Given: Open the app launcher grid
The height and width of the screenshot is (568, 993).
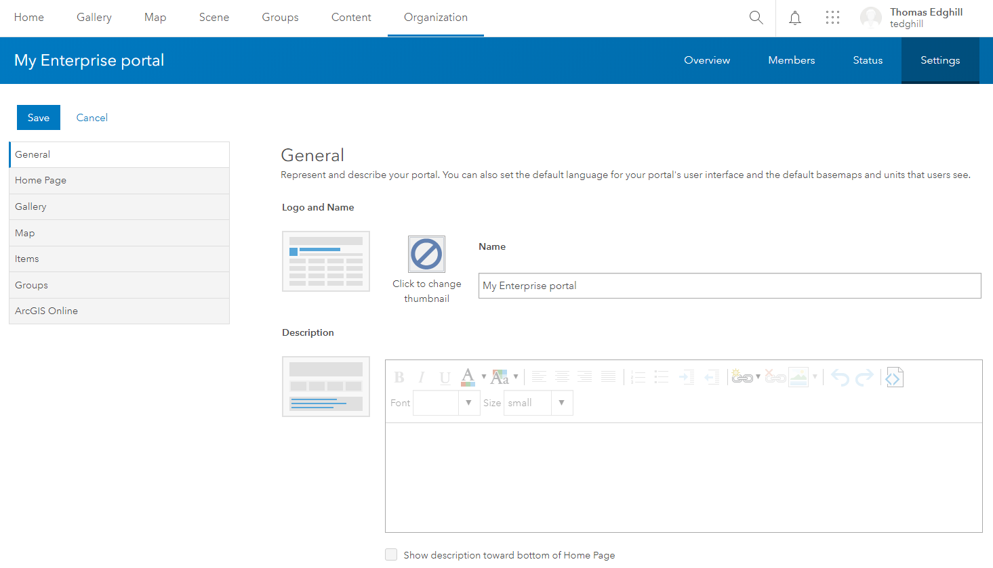Looking at the screenshot, I should coord(832,18).
